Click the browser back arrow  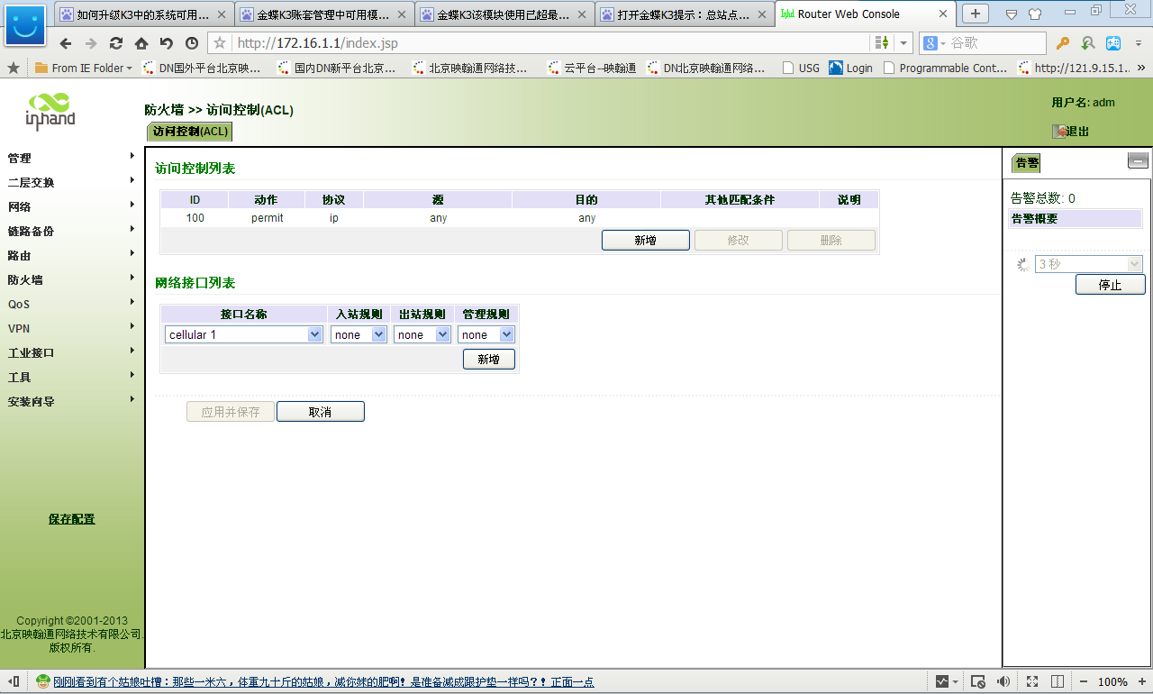tap(66, 43)
